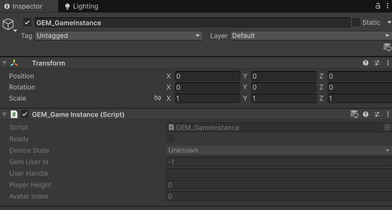Disable the GEM_GameInstance object active checkbox

(27, 23)
